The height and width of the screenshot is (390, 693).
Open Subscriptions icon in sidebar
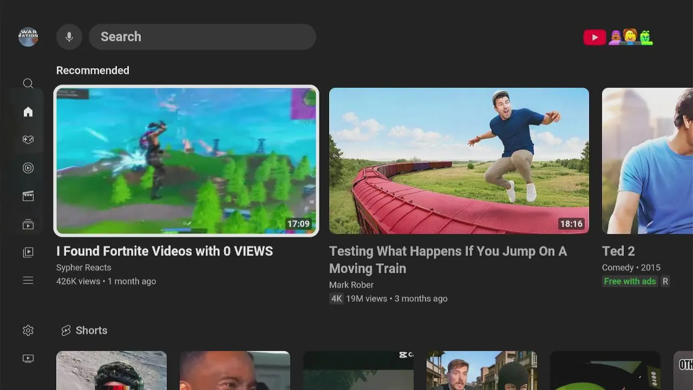[x=28, y=168]
